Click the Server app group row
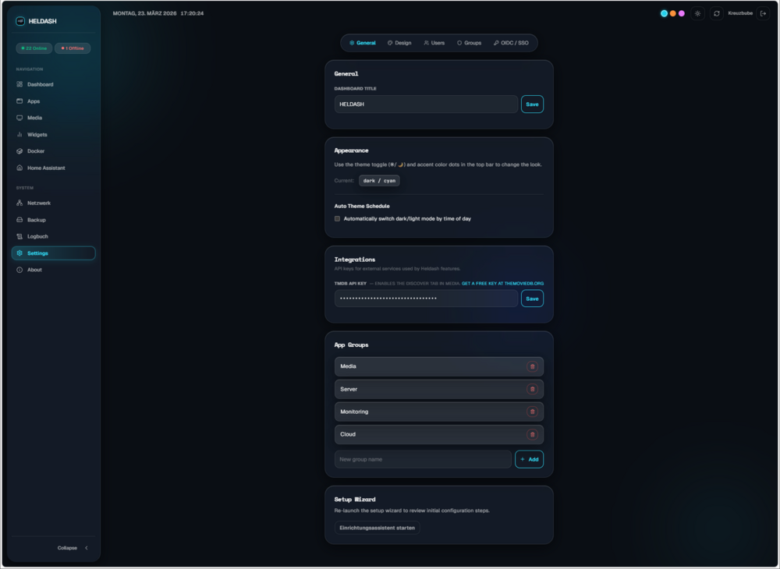Screen dimensions: 780x569 [438, 389]
